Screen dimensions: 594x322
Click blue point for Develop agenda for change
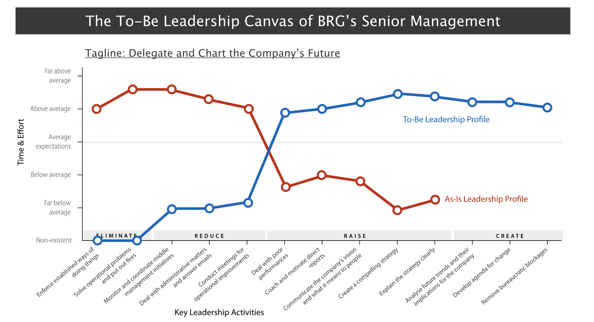pyautogui.click(x=510, y=102)
